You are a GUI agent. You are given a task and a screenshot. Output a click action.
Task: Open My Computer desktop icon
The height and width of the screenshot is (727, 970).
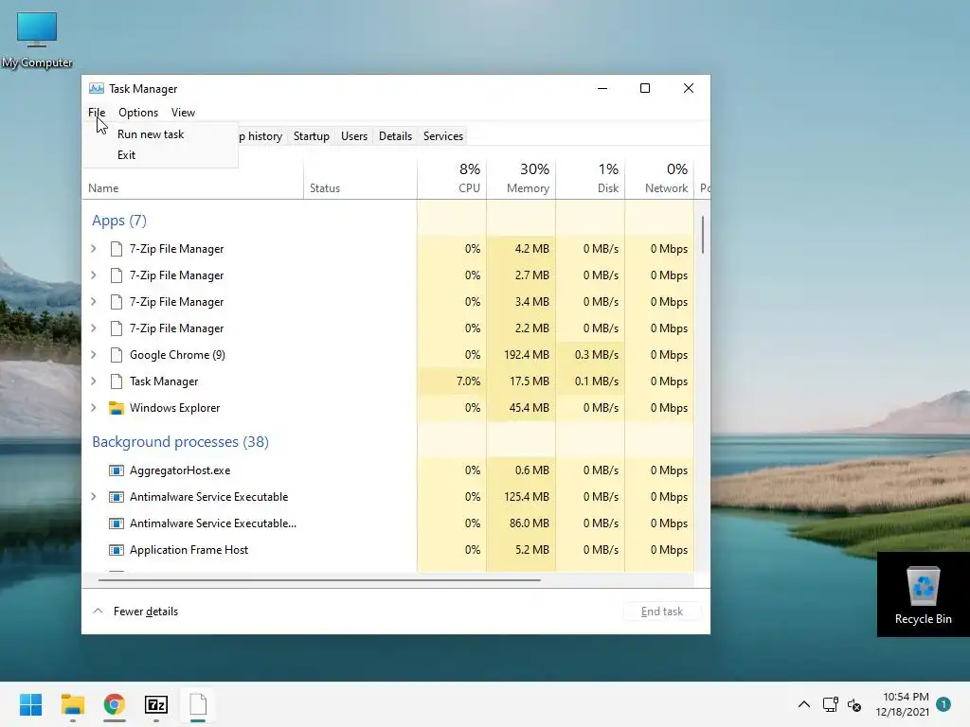[37, 40]
